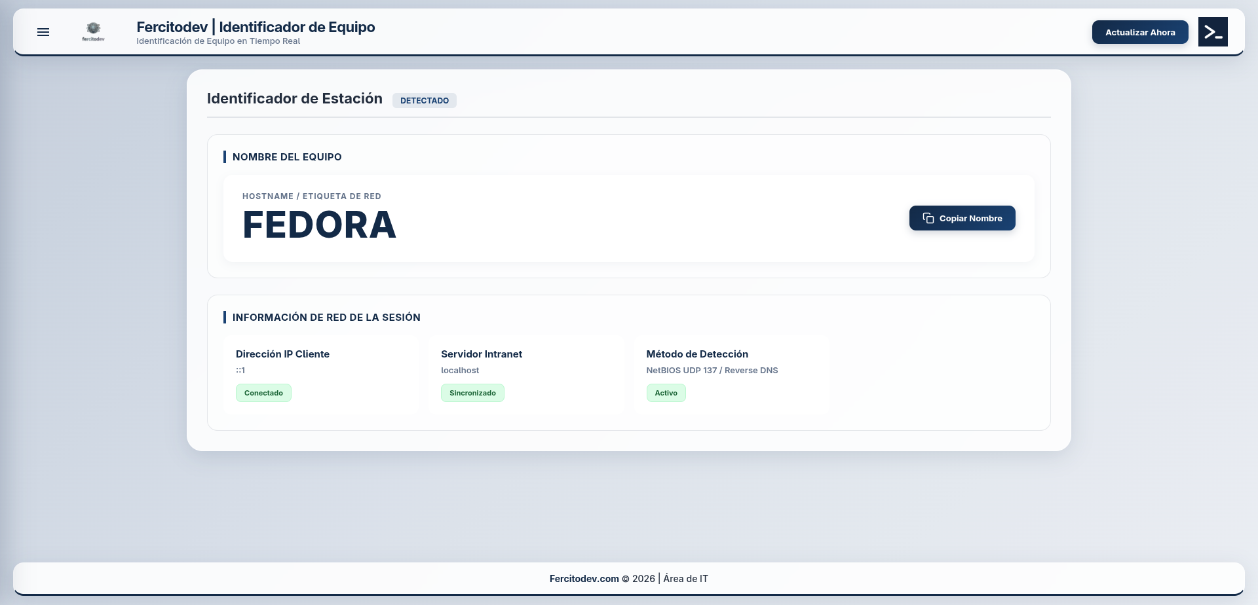Click the NOMBRE DEL EQUIPO section label
The width and height of the screenshot is (1258, 605).
tap(287, 157)
